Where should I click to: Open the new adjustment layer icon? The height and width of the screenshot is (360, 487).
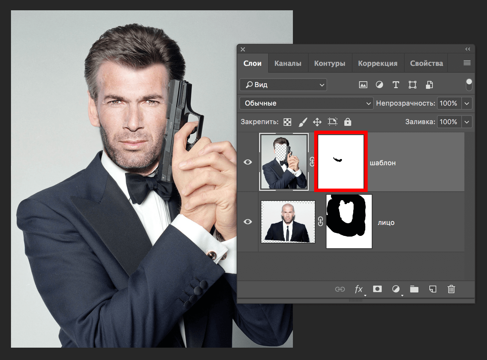pyautogui.click(x=396, y=289)
